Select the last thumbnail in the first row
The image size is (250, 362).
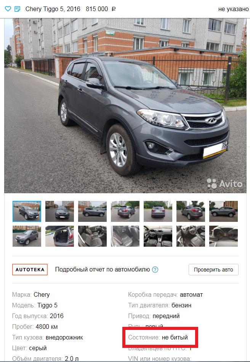[223, 211]
